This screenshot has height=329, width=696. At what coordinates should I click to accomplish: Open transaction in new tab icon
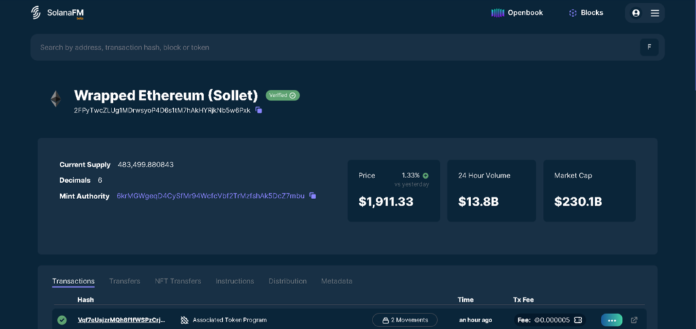pos(634,319)
